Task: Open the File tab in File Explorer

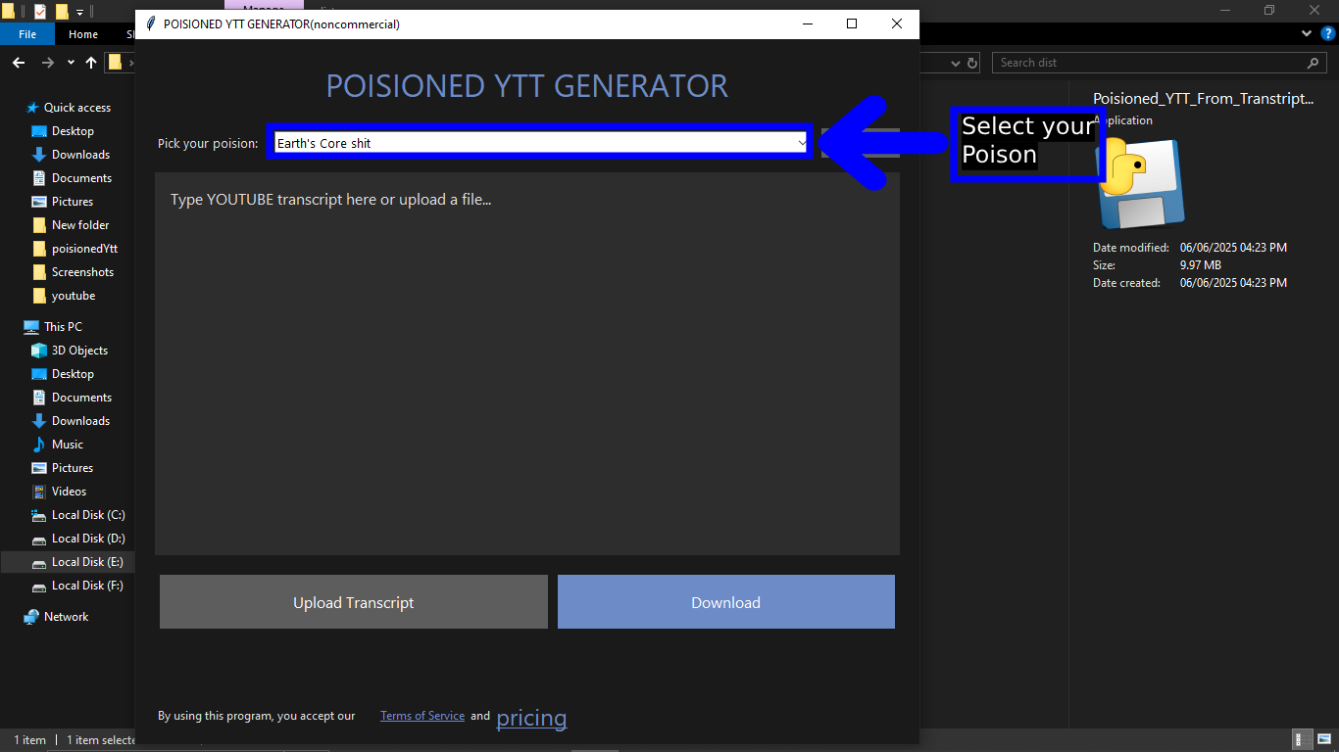Action: 27,34
